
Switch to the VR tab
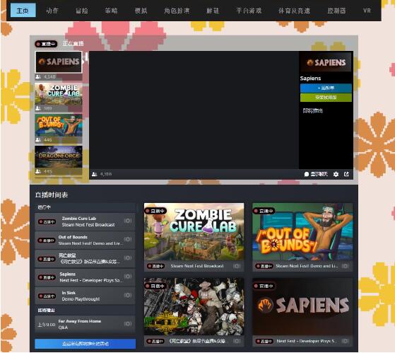367,11
